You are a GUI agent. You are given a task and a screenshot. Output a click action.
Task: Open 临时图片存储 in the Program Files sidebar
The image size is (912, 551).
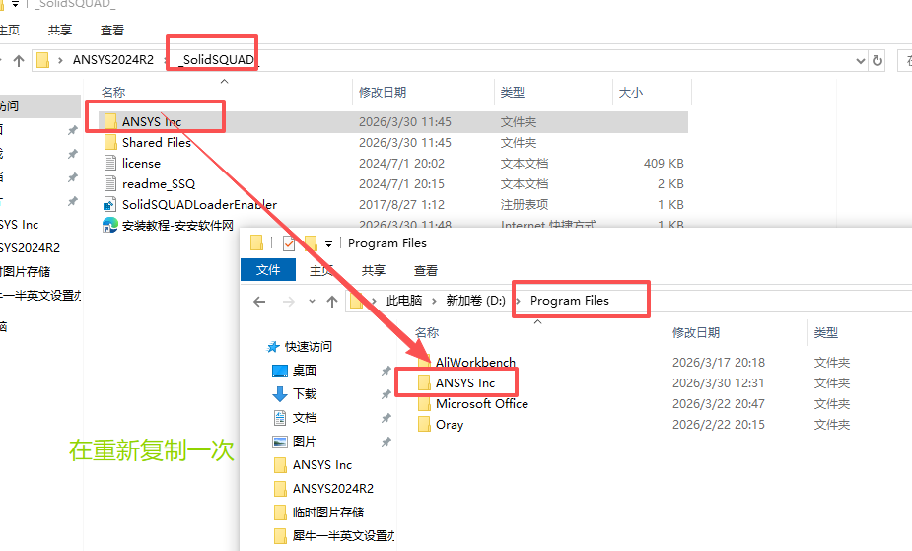click(x=318, y=512)
